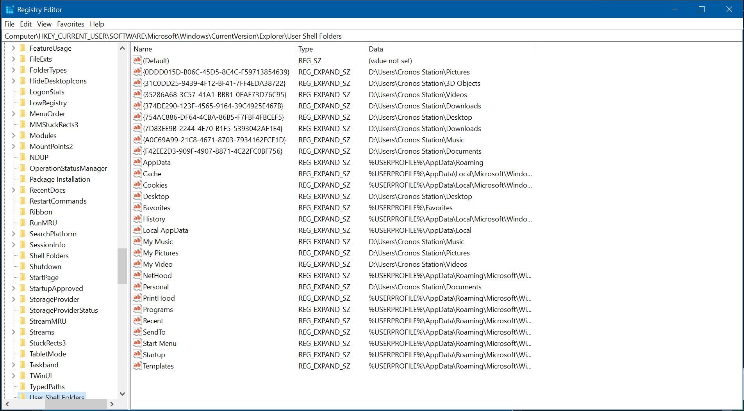Expand the FeatureUsage key
Screen dimensions: 744x411
click(13, 48)
